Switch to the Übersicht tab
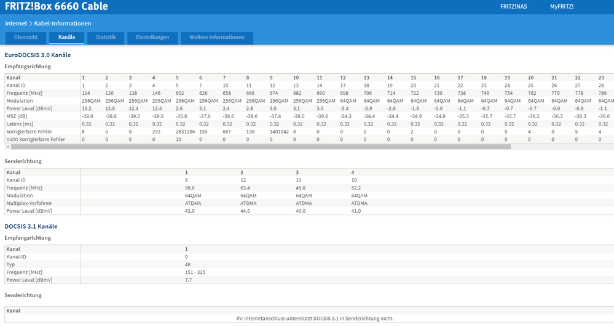The image size is (614, 326). [26, 38]
